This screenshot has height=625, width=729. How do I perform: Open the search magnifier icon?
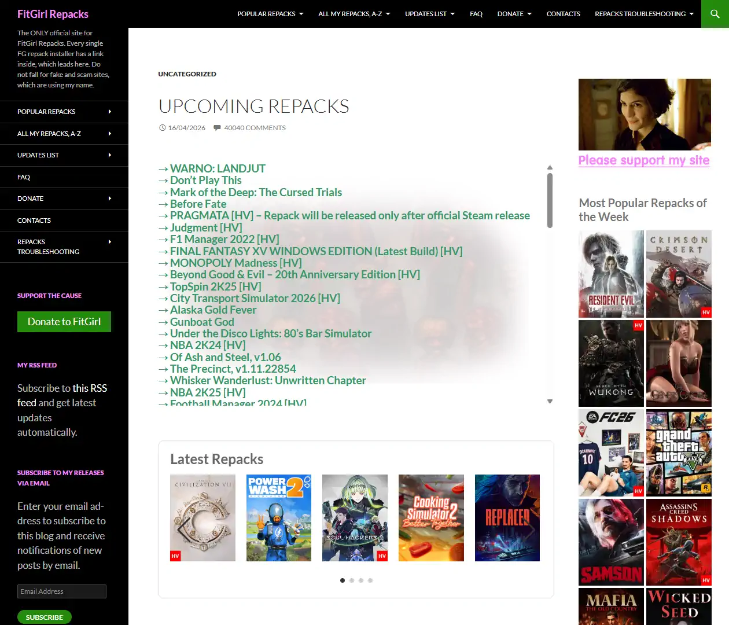pyautogui.click(x=715, y=14)
